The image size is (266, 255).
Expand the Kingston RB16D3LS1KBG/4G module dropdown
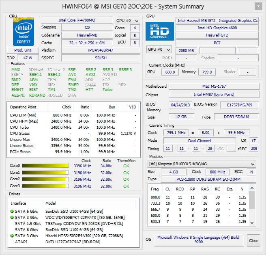click(202, 164)
